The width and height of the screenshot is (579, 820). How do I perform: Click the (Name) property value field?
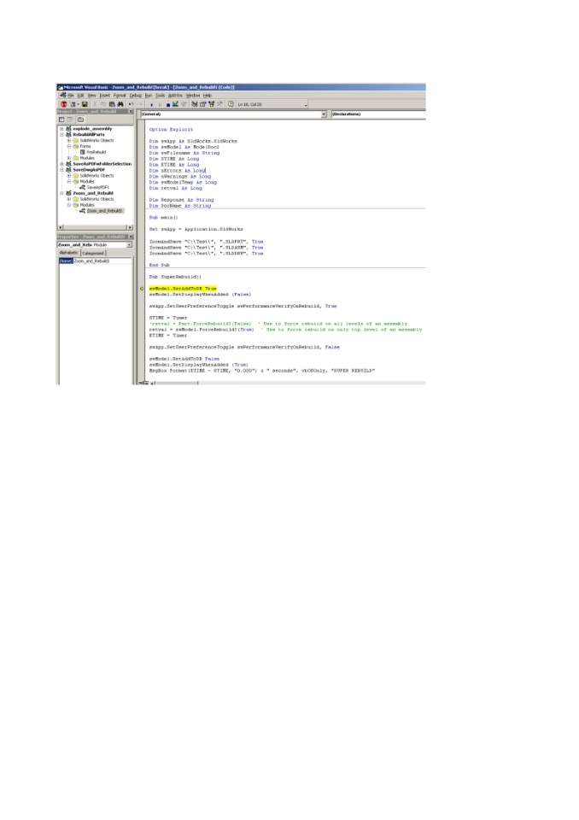point(102,261)
